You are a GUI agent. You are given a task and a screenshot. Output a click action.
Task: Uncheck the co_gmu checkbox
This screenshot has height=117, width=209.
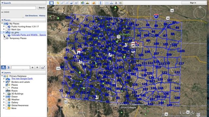coord(7,32)
